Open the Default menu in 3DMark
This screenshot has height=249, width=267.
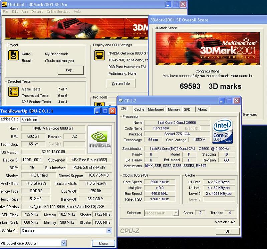(37, 12)
